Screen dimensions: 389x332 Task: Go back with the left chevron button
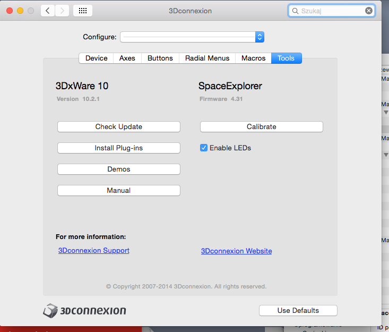tap(48, 11)
